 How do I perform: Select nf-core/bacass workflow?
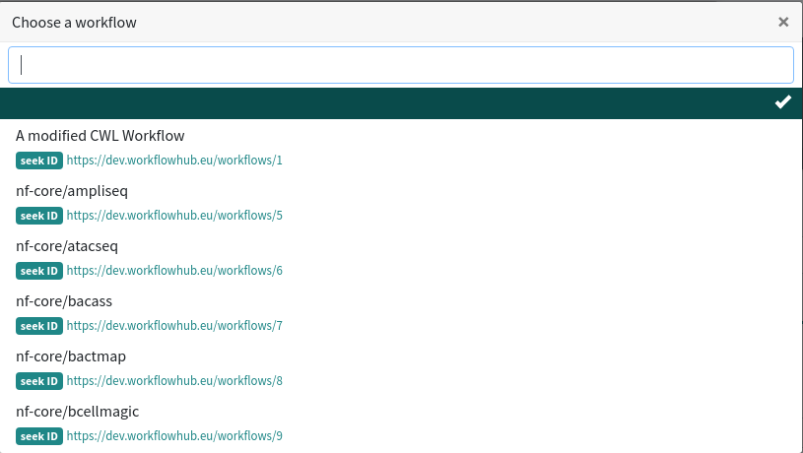click(x=63, y=301)
